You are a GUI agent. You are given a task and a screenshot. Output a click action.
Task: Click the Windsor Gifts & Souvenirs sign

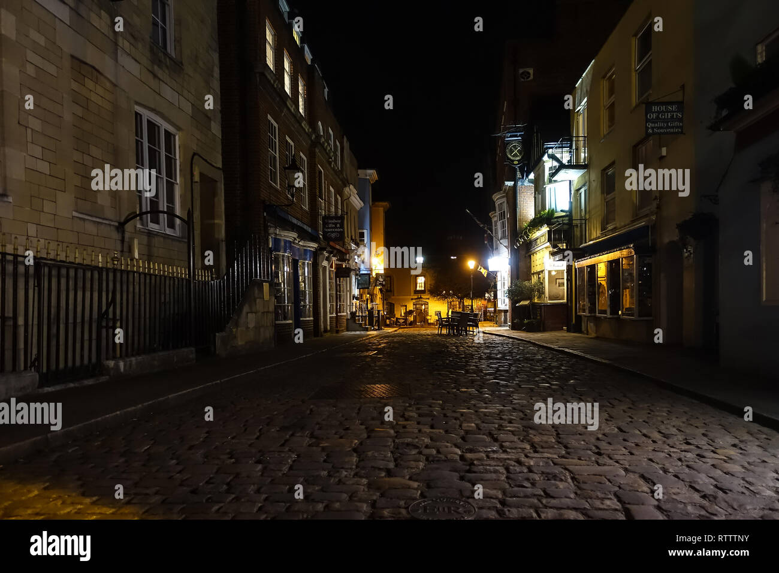[333, 228]
